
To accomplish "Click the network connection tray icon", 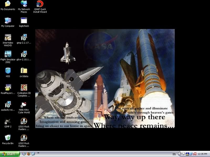I will point(191,154).
